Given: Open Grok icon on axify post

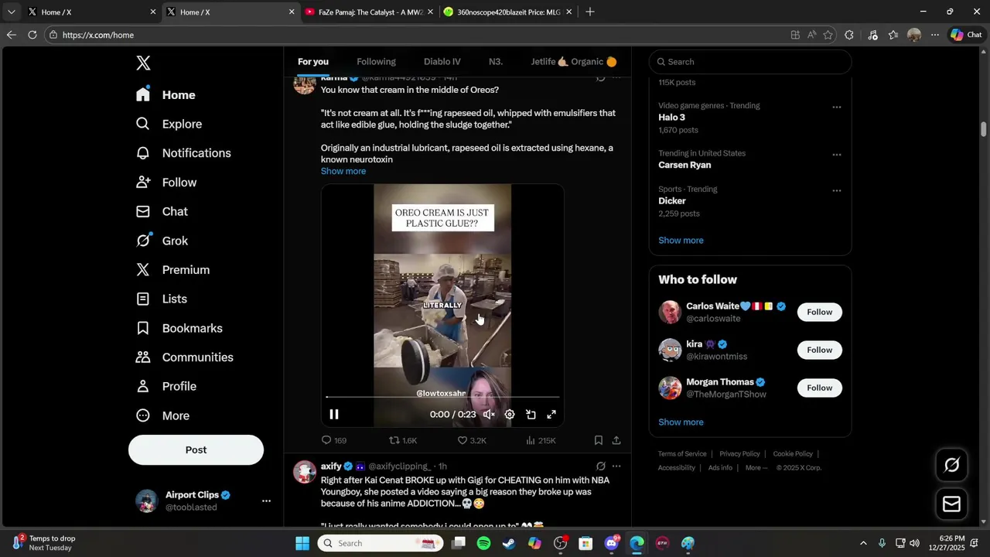Looking at the screenshot, I should coord(600,466).
